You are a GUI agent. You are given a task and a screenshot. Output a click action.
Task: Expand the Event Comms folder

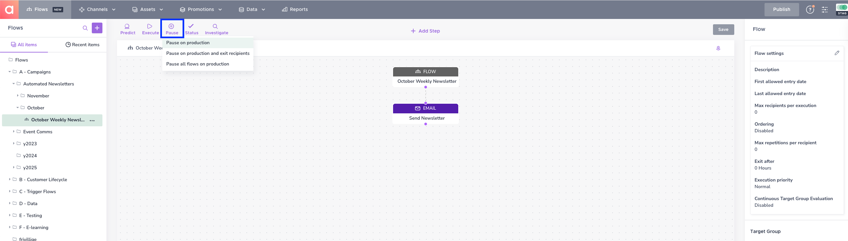click(14, 131)
